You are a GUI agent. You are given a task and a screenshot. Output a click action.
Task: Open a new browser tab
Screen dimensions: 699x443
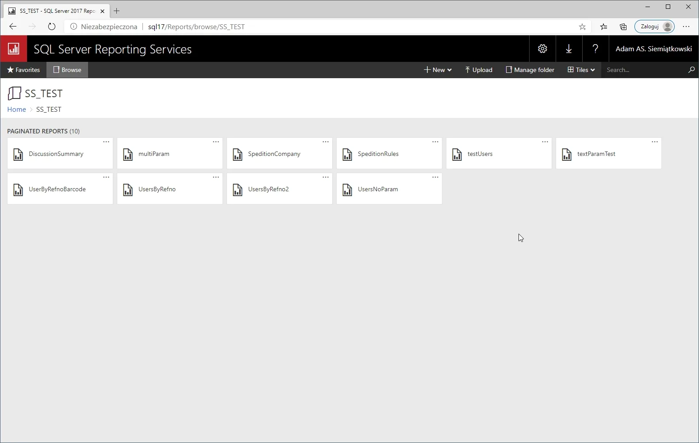(x=117, y=11)
